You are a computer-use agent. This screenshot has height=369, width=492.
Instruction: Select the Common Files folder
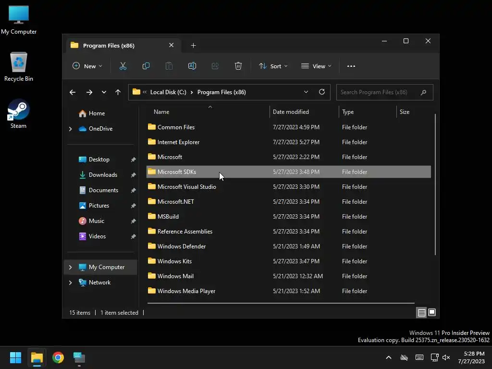[288, 127]
